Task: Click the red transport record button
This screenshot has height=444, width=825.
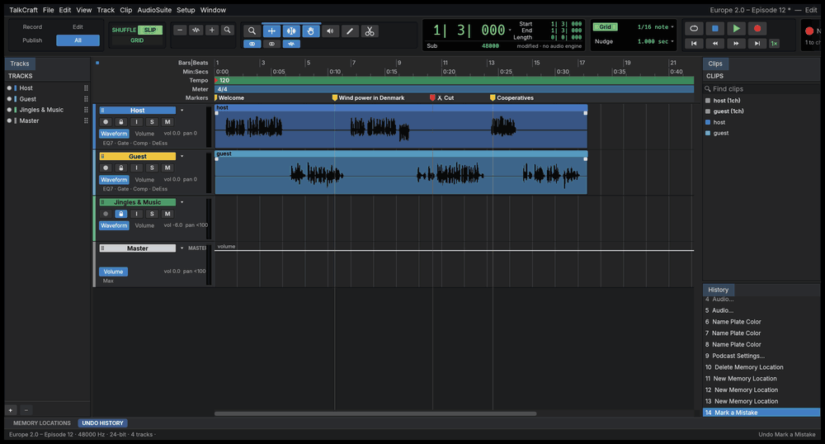Action: 757,28
